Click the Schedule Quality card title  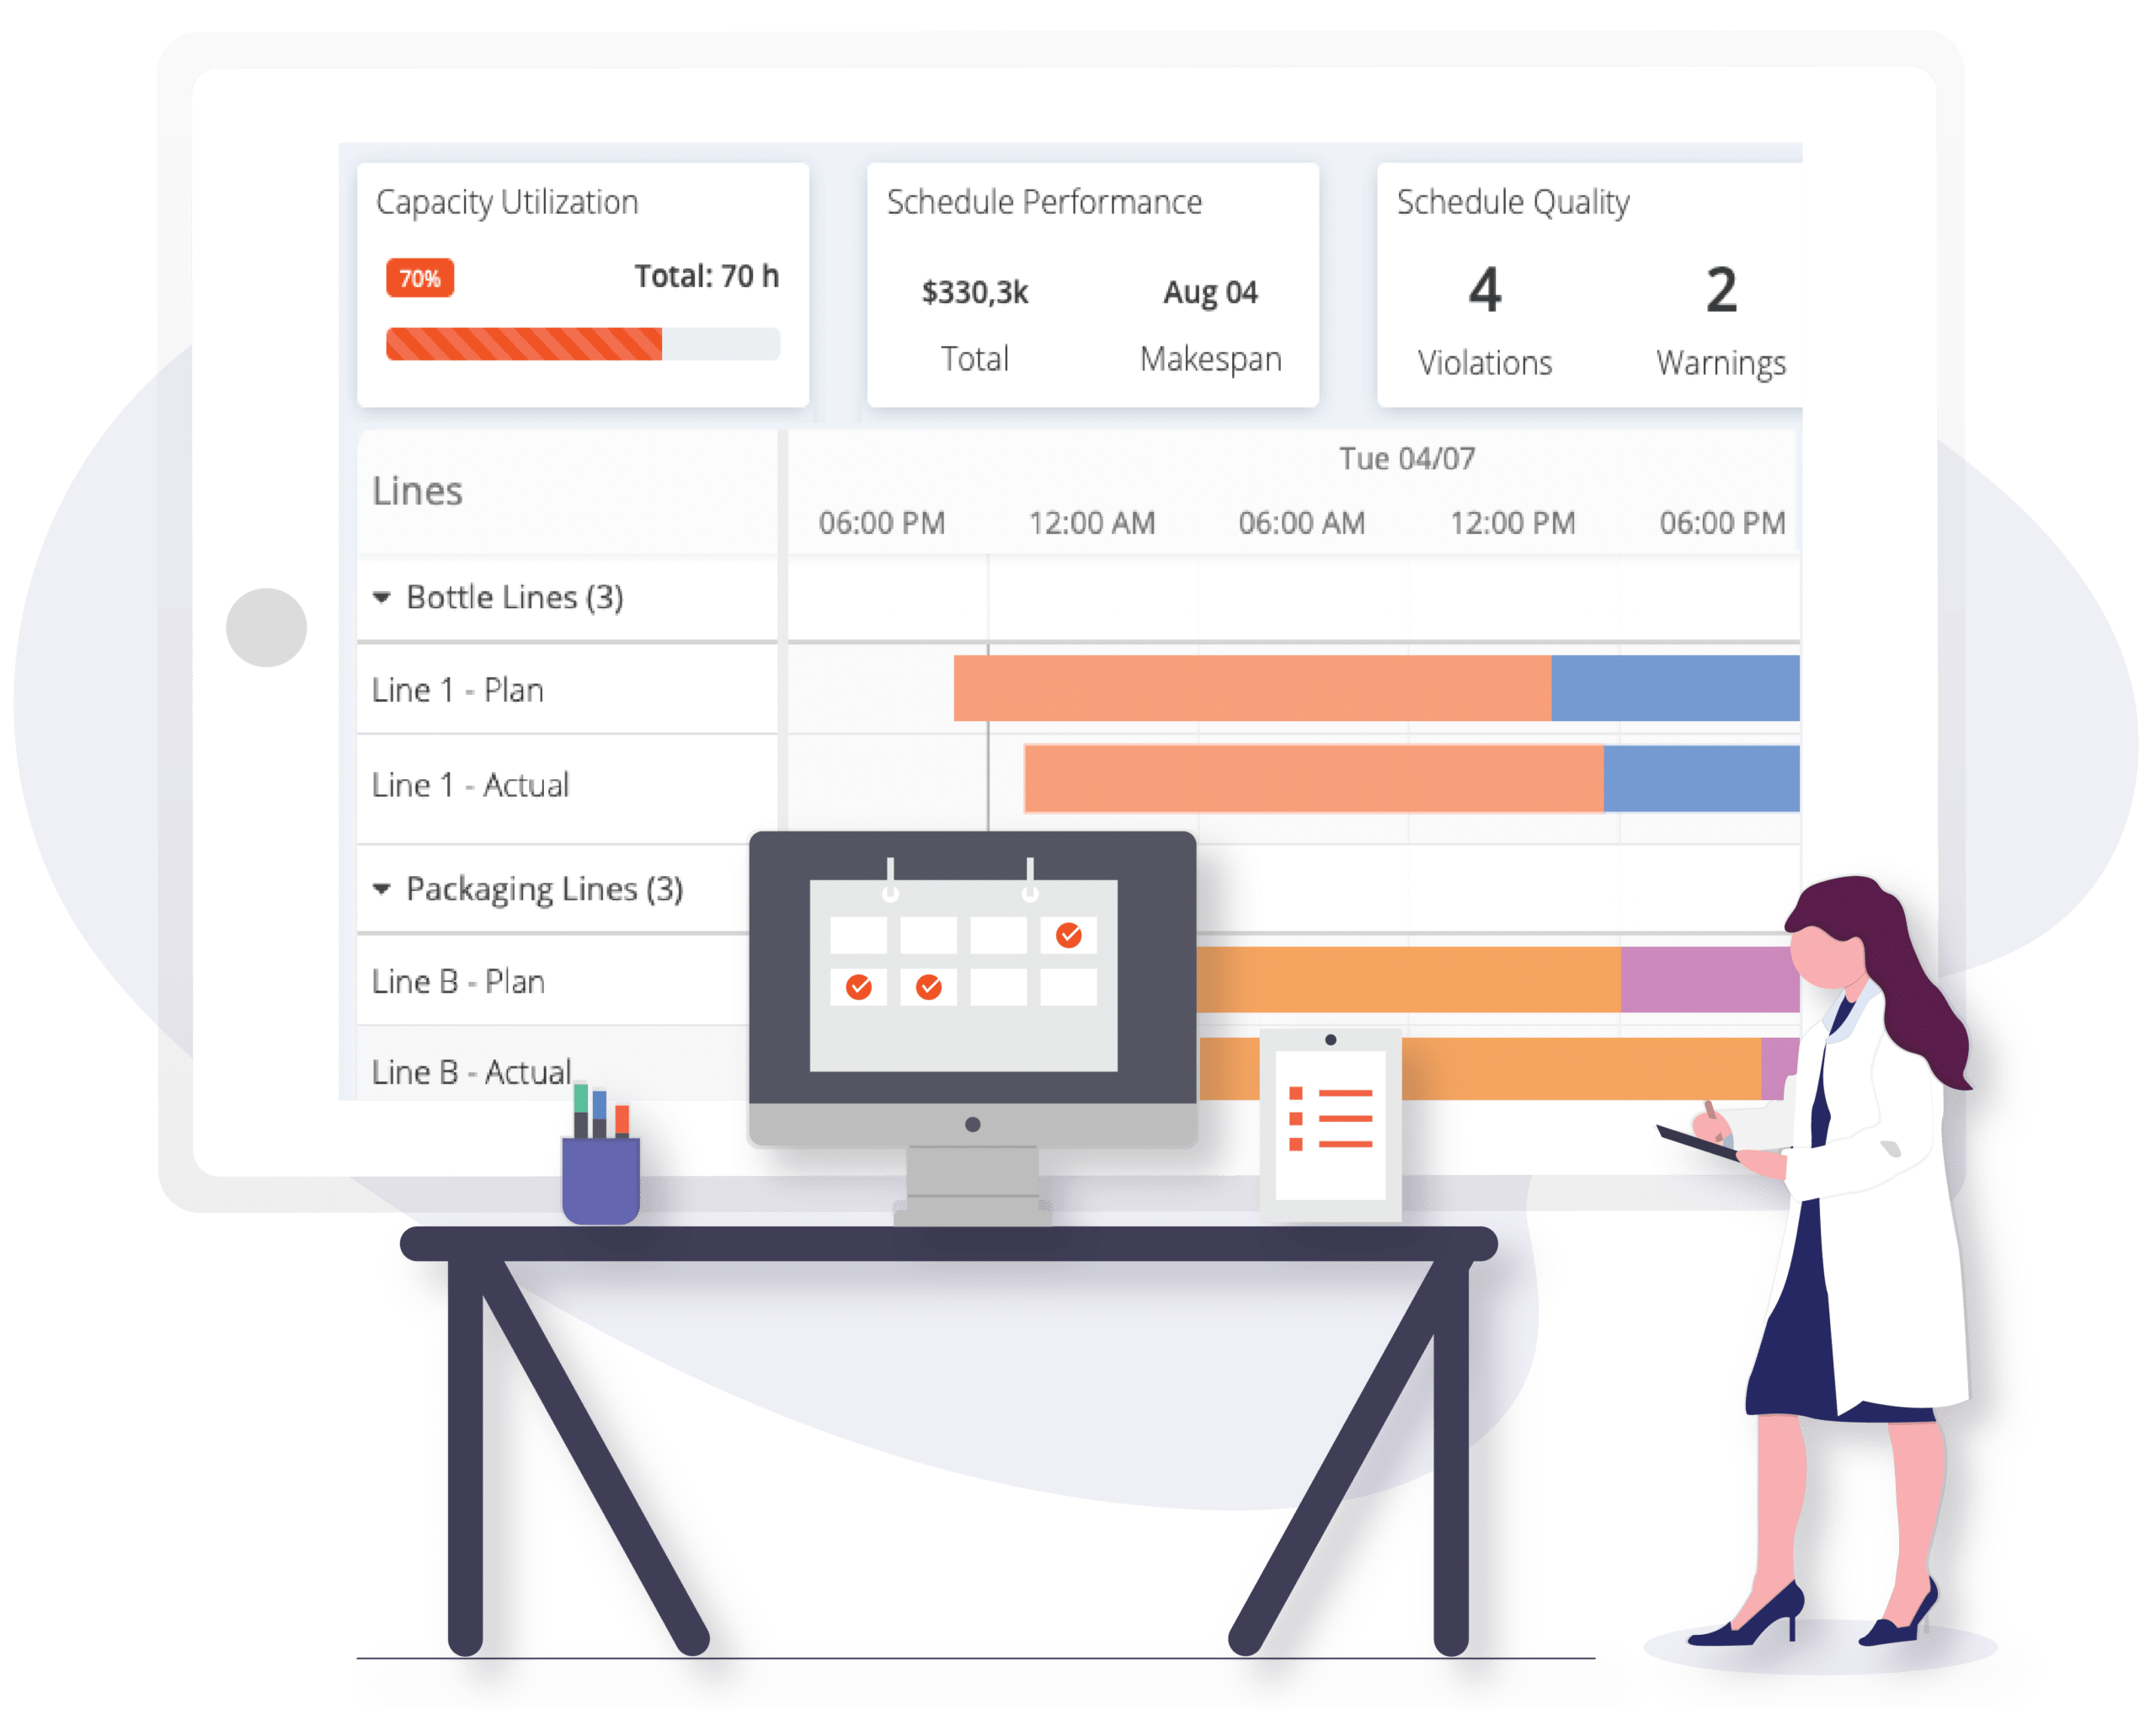1513,203
